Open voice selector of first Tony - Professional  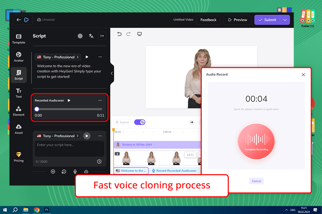pyautogui.click(x=58, y=57)
